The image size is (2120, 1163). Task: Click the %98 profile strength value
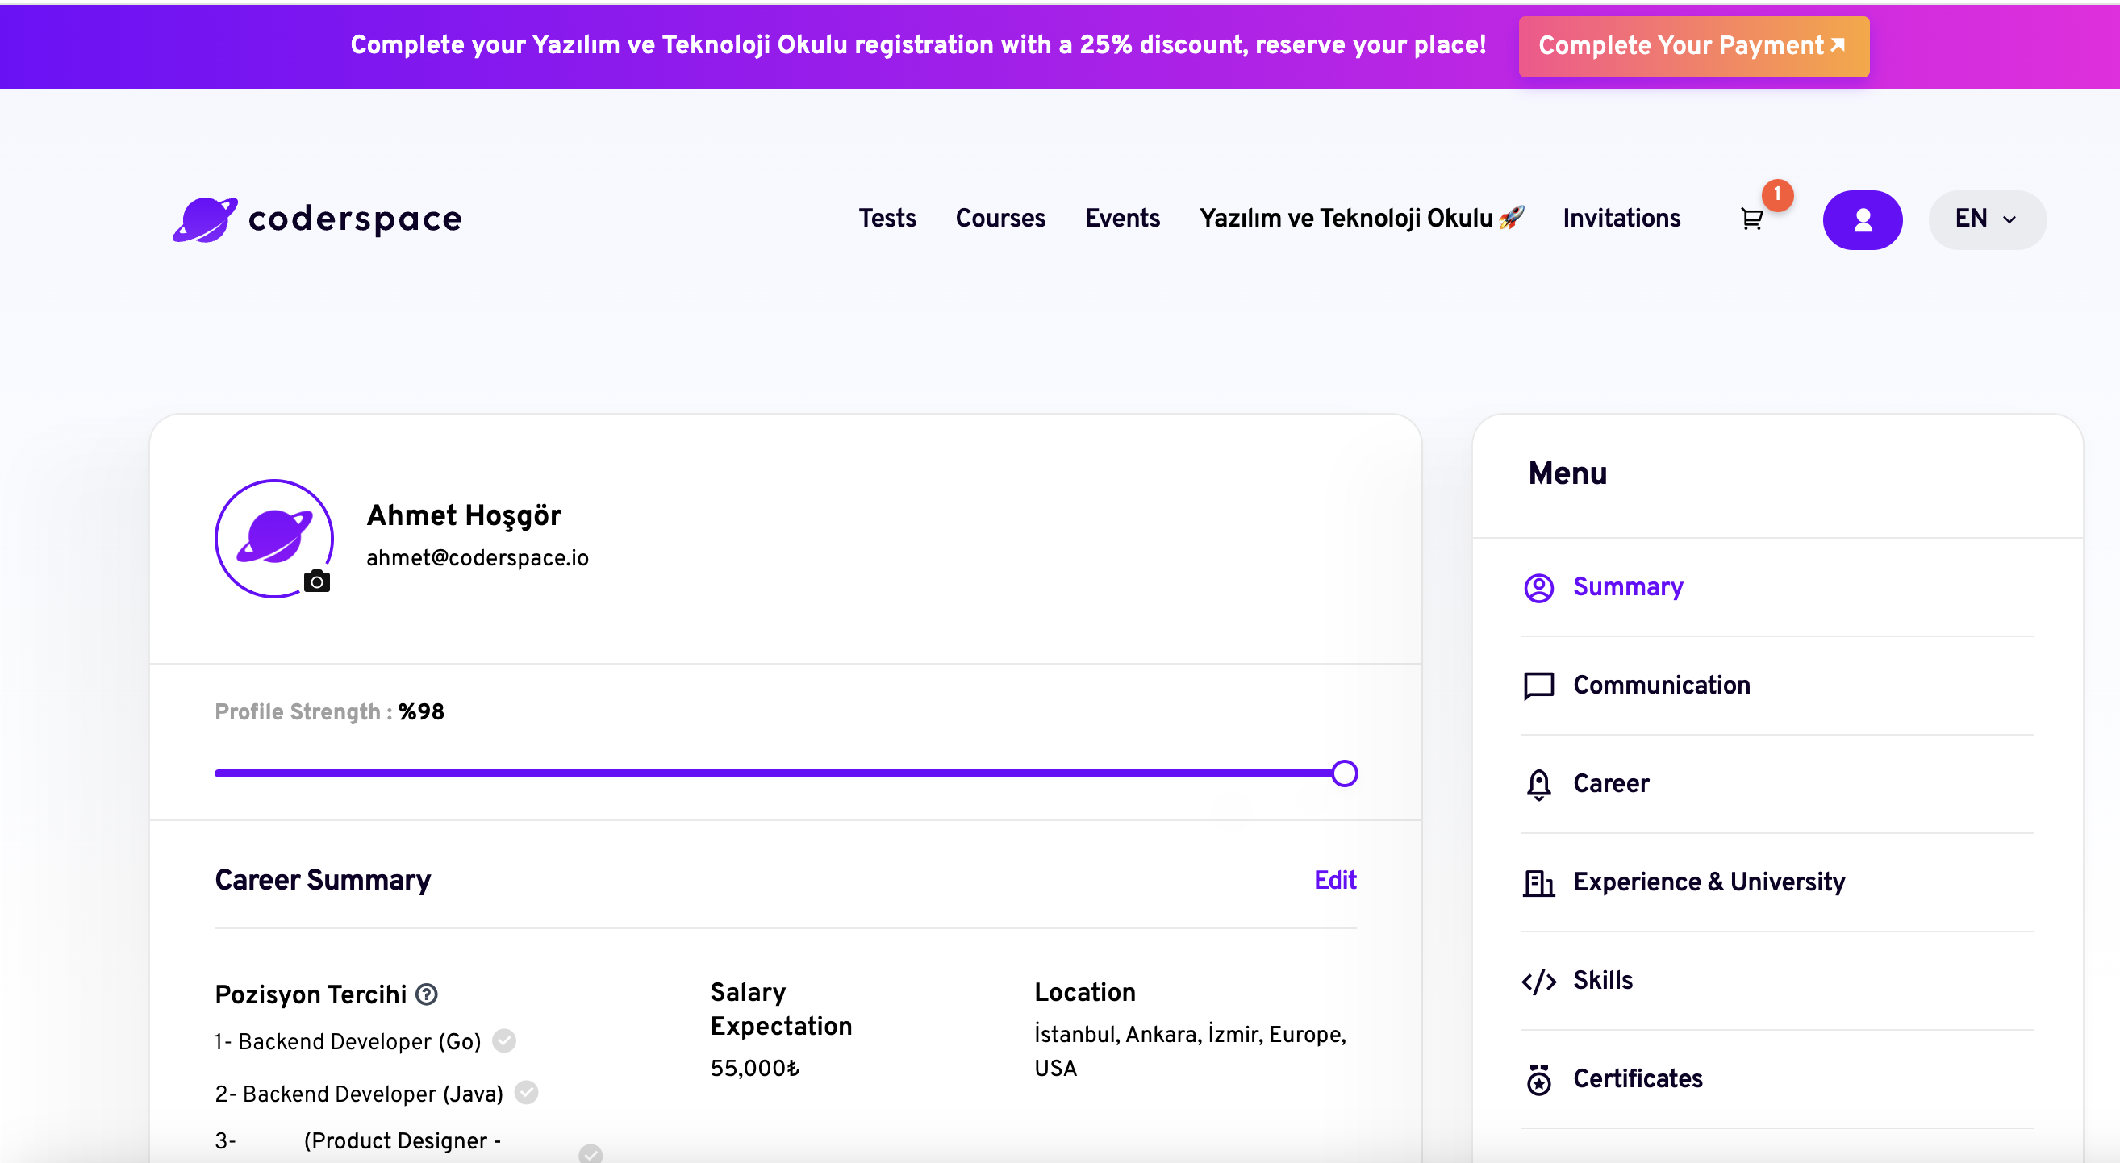pyautogui.click(x=421, y=712)
